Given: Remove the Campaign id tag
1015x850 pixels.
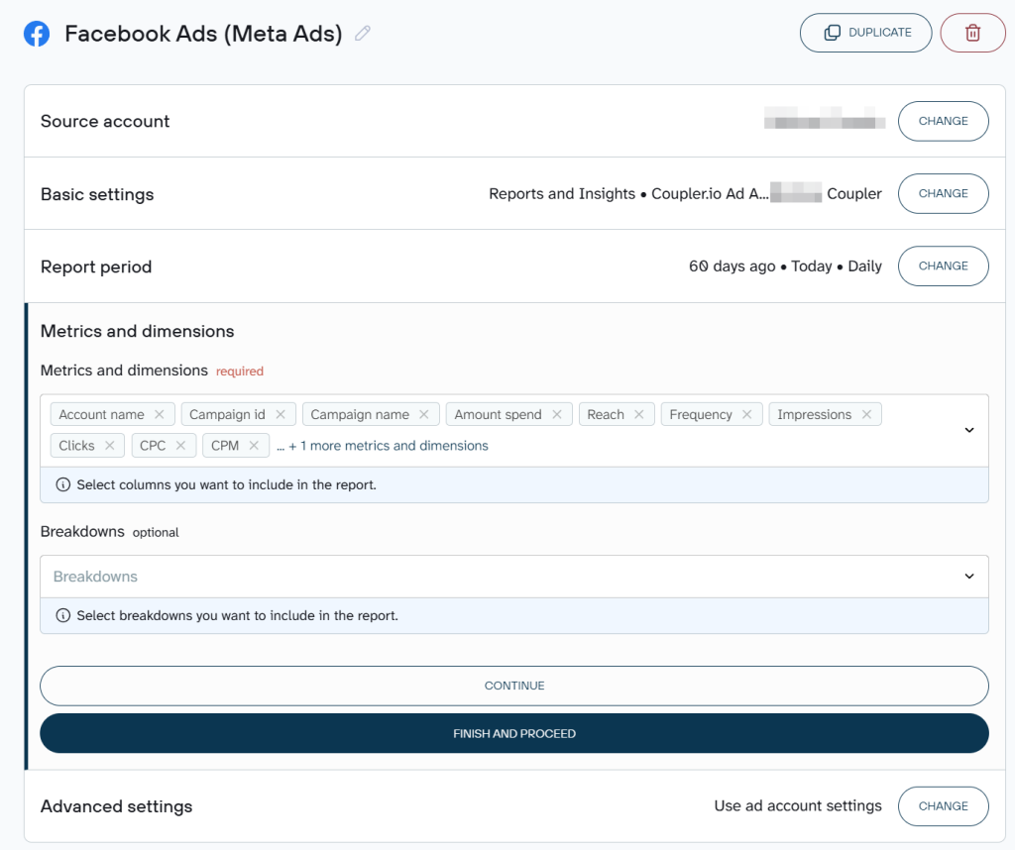Looking at the screenshot, I should click(281, 414).
